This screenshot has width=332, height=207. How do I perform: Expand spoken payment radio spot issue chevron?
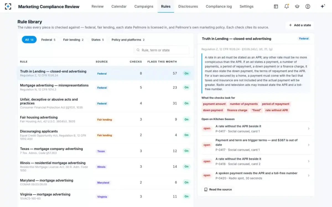(308, 176)
